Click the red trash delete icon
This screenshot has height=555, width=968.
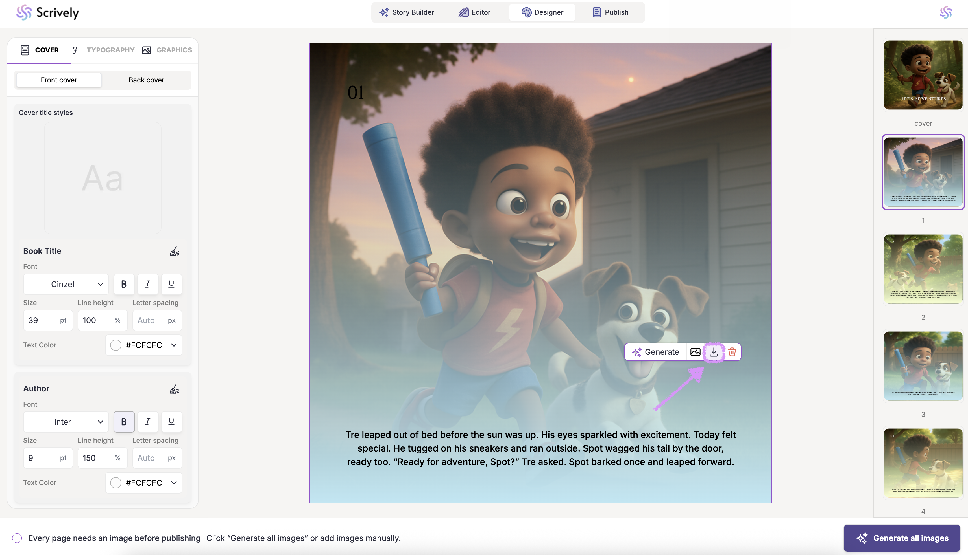pos(732,352)
